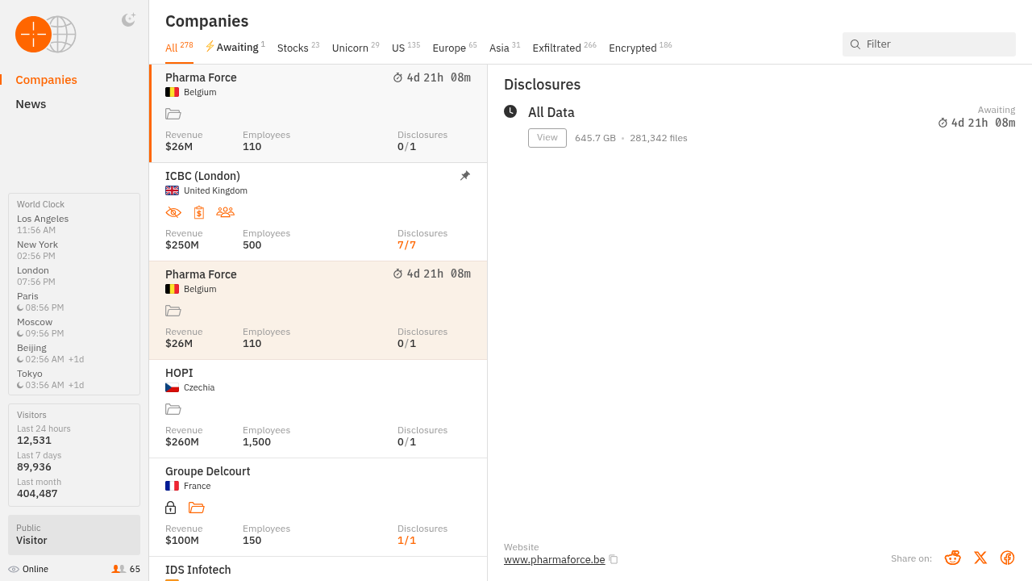Switch to the Asia tab
The height and width of the screenshot is (581, 1032).
click(x=505, y=48)
